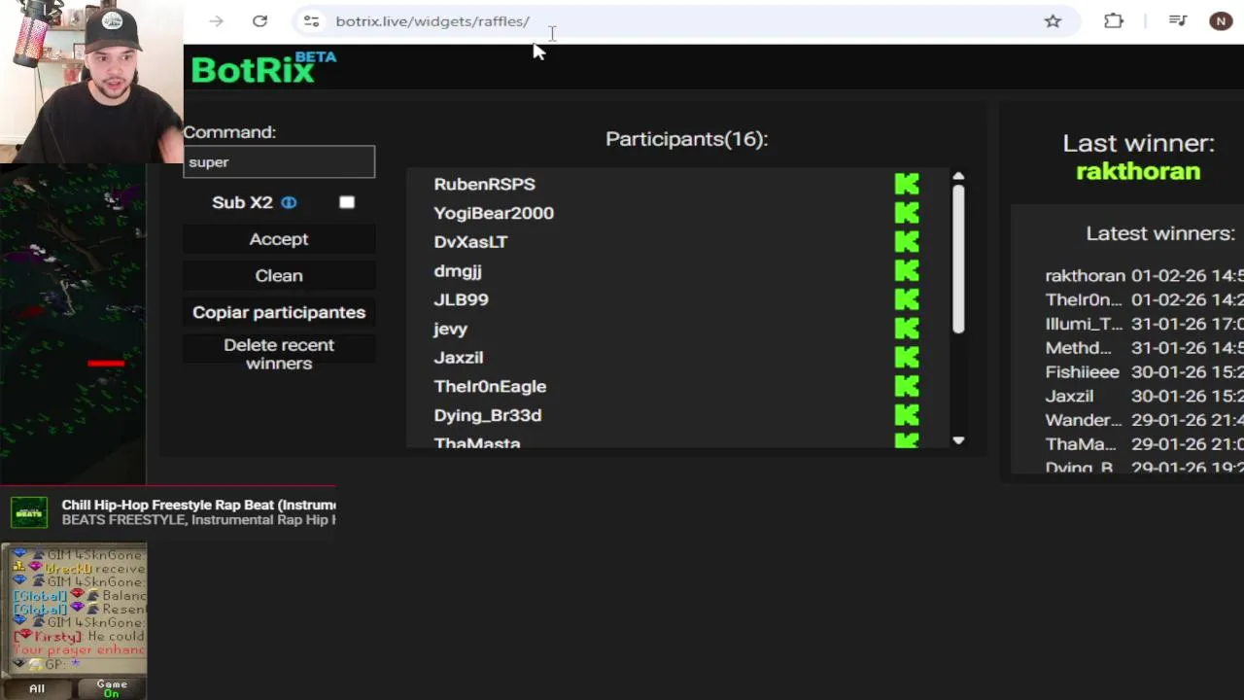This screenshot has height=700, width=1244.
Task: Click the Clean button
Action: [x=279, y=276]
